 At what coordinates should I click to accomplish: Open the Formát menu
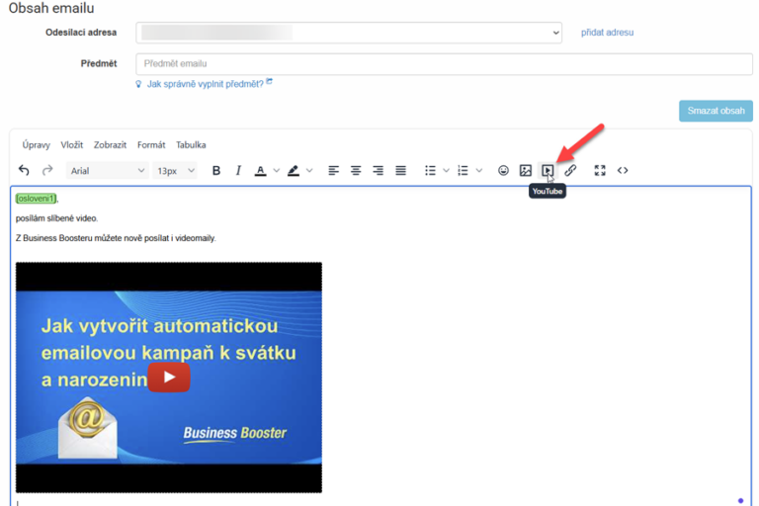pyautogui.click(x=151, y=145)
